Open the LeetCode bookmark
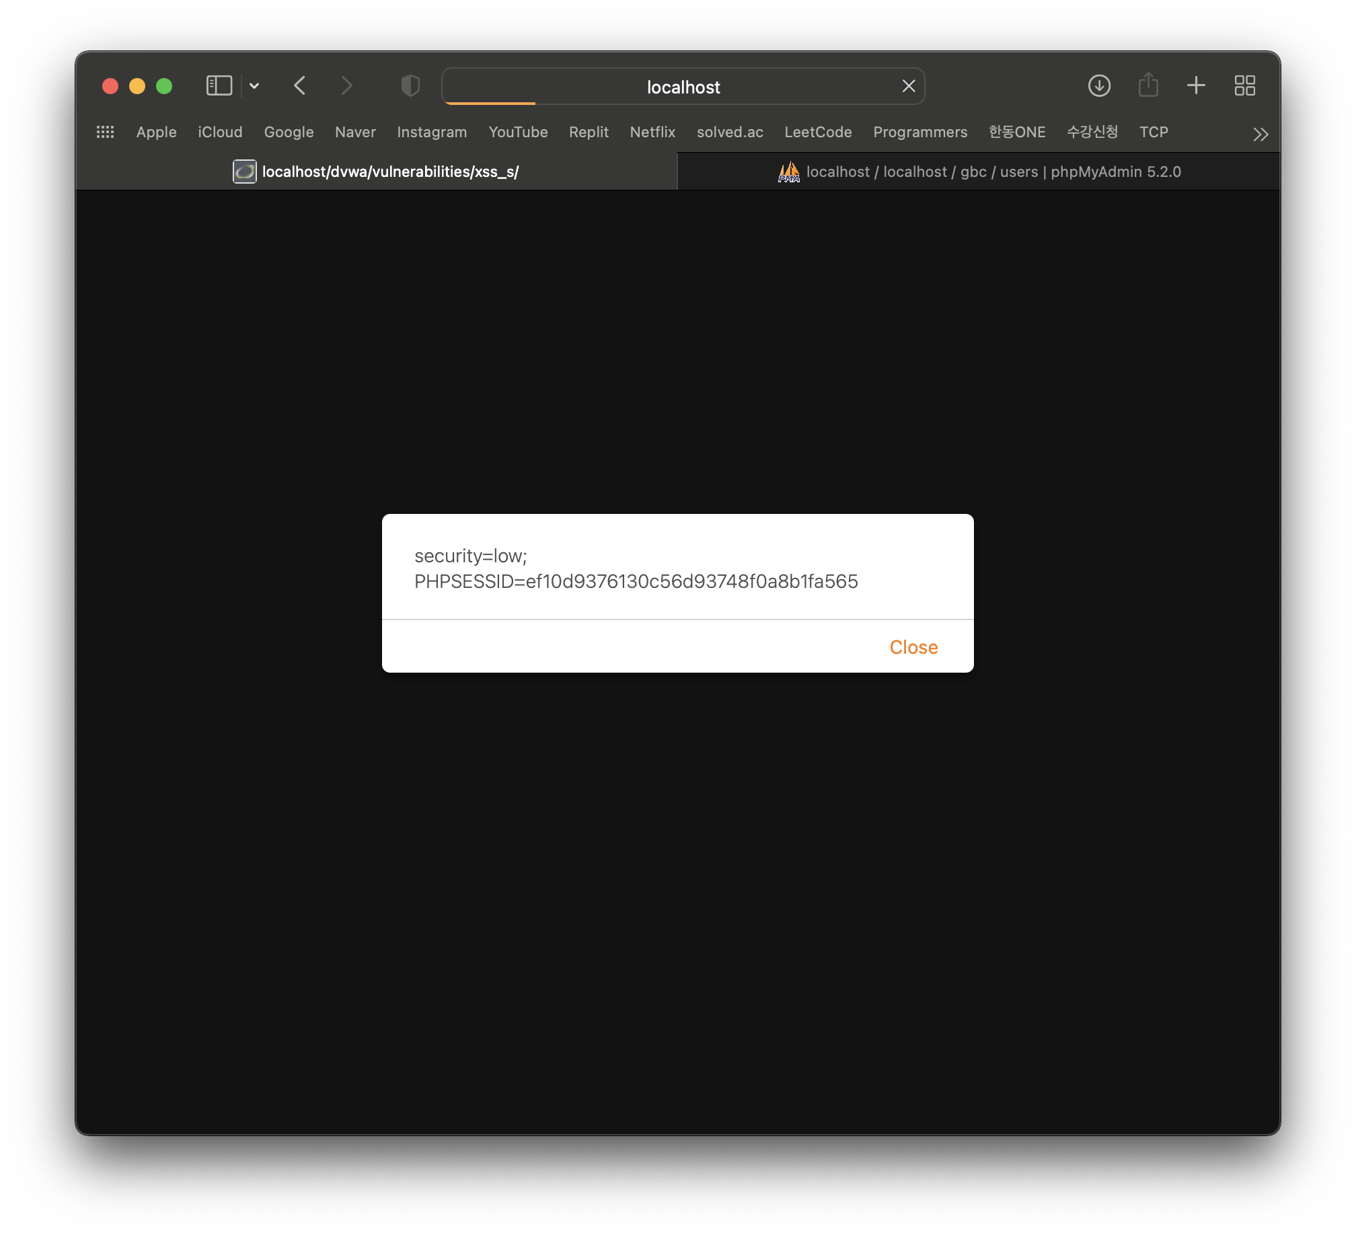Viewport: 1356px width, 1235px height. pos(818,132)
